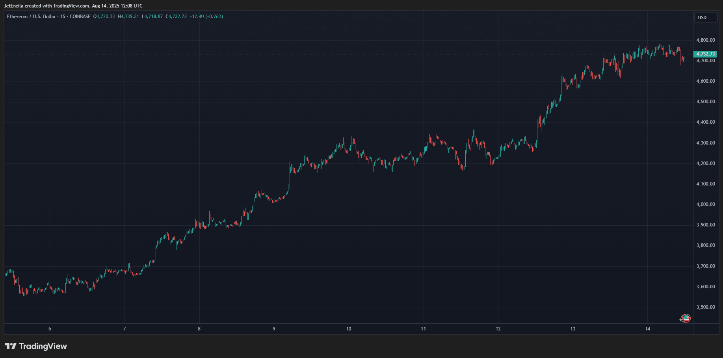
Task: Click the TradingView logo at bottom left
Action: [36, 346]
